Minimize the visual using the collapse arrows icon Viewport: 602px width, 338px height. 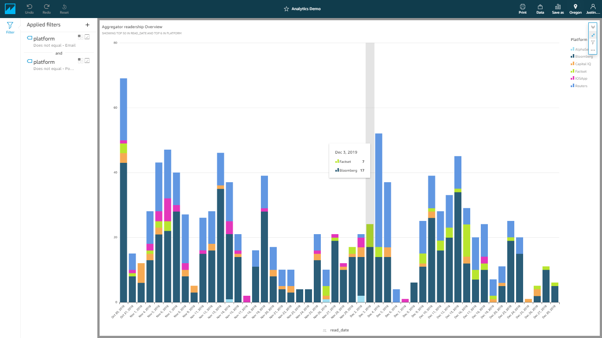pyautogui.click(x=593, y=35)
